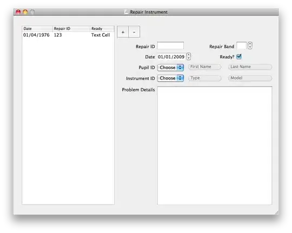Open the Instrument ID Choose dropdown

click(170, 78)
